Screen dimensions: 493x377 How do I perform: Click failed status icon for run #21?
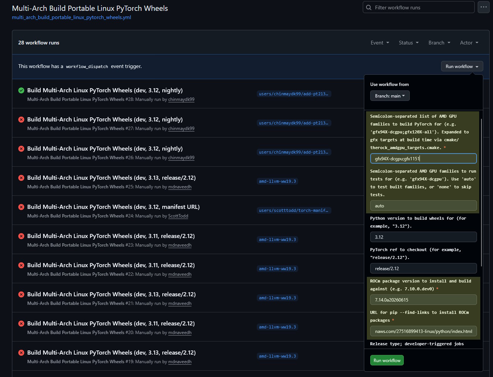pyautogui.click(x=21, y=294)
